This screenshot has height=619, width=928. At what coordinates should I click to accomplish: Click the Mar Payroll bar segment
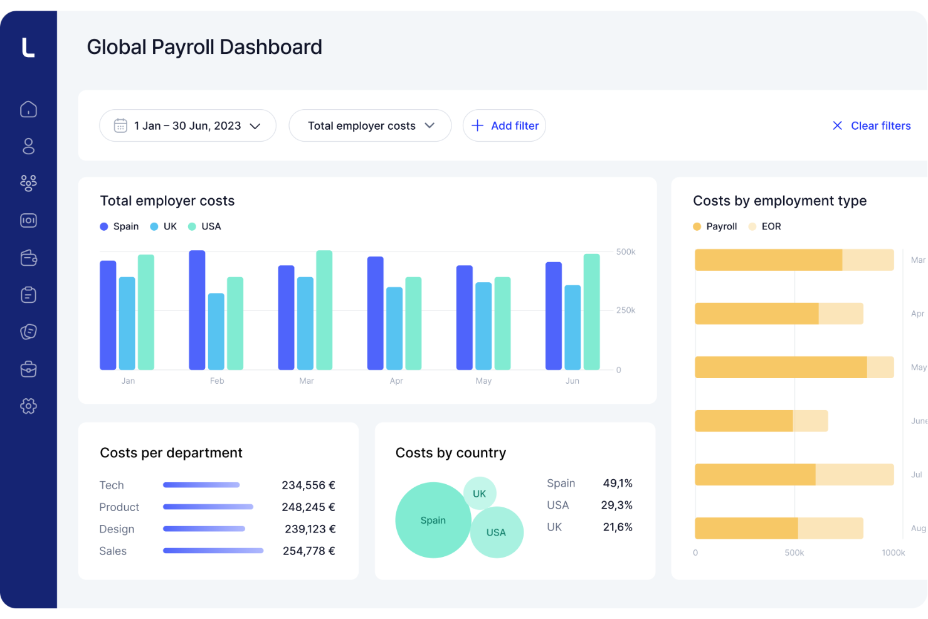point(768,260)
